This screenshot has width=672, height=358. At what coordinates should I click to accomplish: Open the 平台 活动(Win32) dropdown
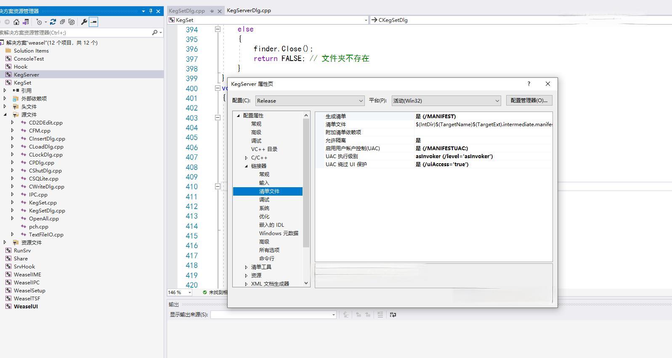(x=446, y=101)
